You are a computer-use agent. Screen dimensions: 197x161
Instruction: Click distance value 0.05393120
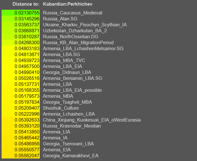(27, 126)
